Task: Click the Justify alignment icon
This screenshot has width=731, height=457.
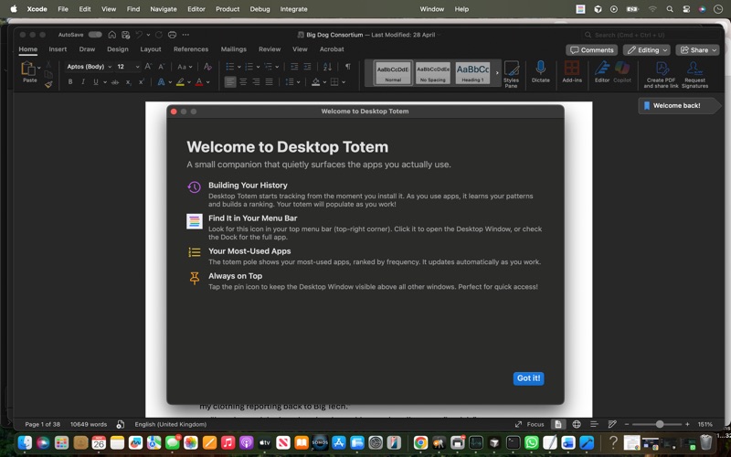Action: [x=269, y=82]
